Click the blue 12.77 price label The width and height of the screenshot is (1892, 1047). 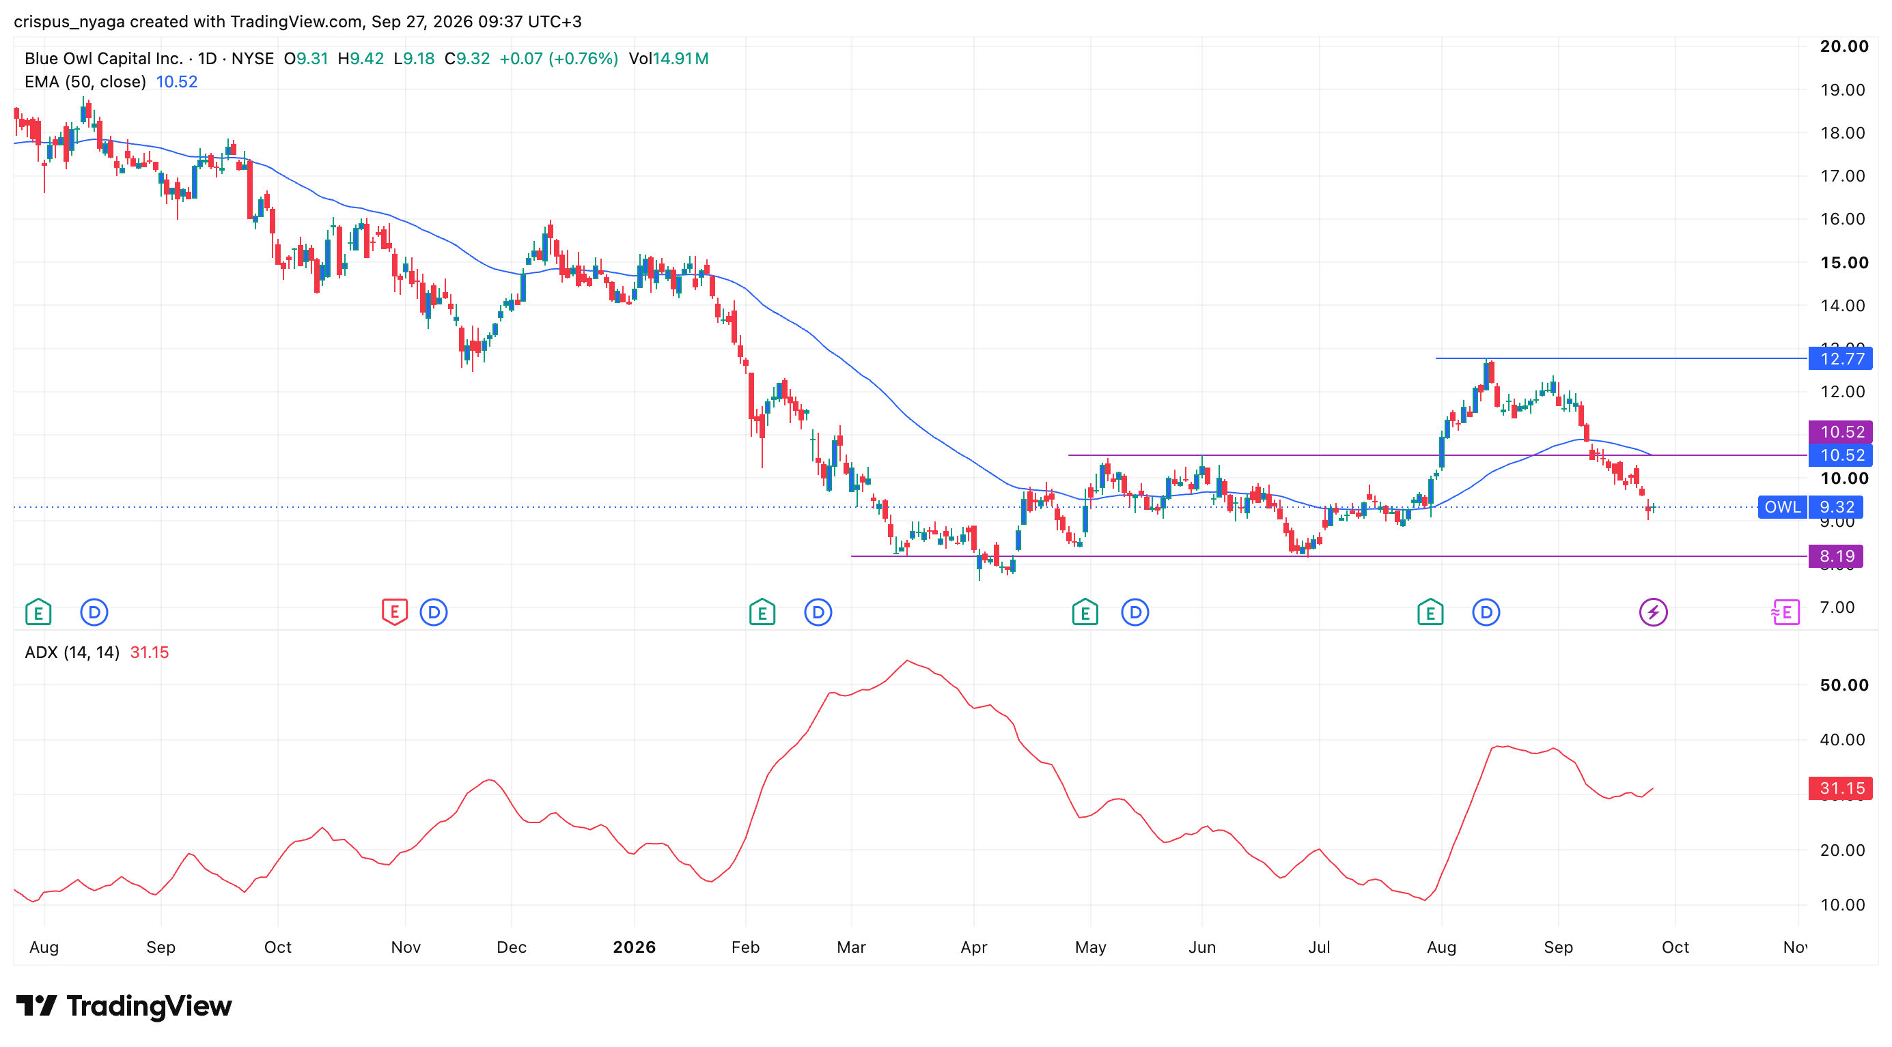[x=1840, y=359]
